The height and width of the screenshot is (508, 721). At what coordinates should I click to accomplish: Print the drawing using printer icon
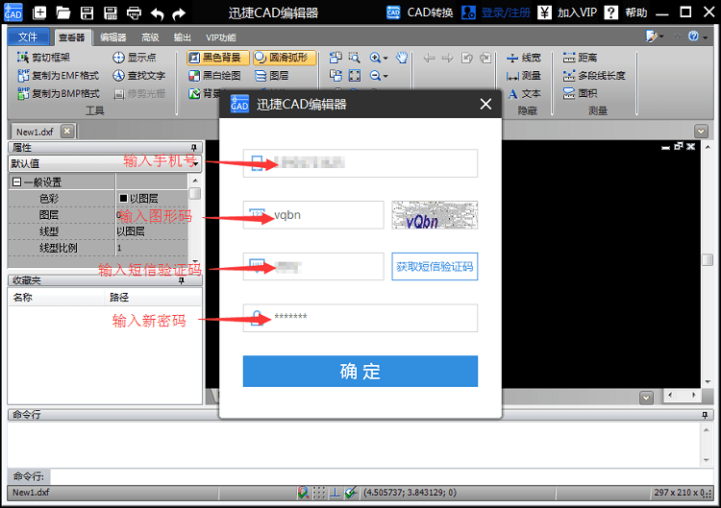point(134,12)
